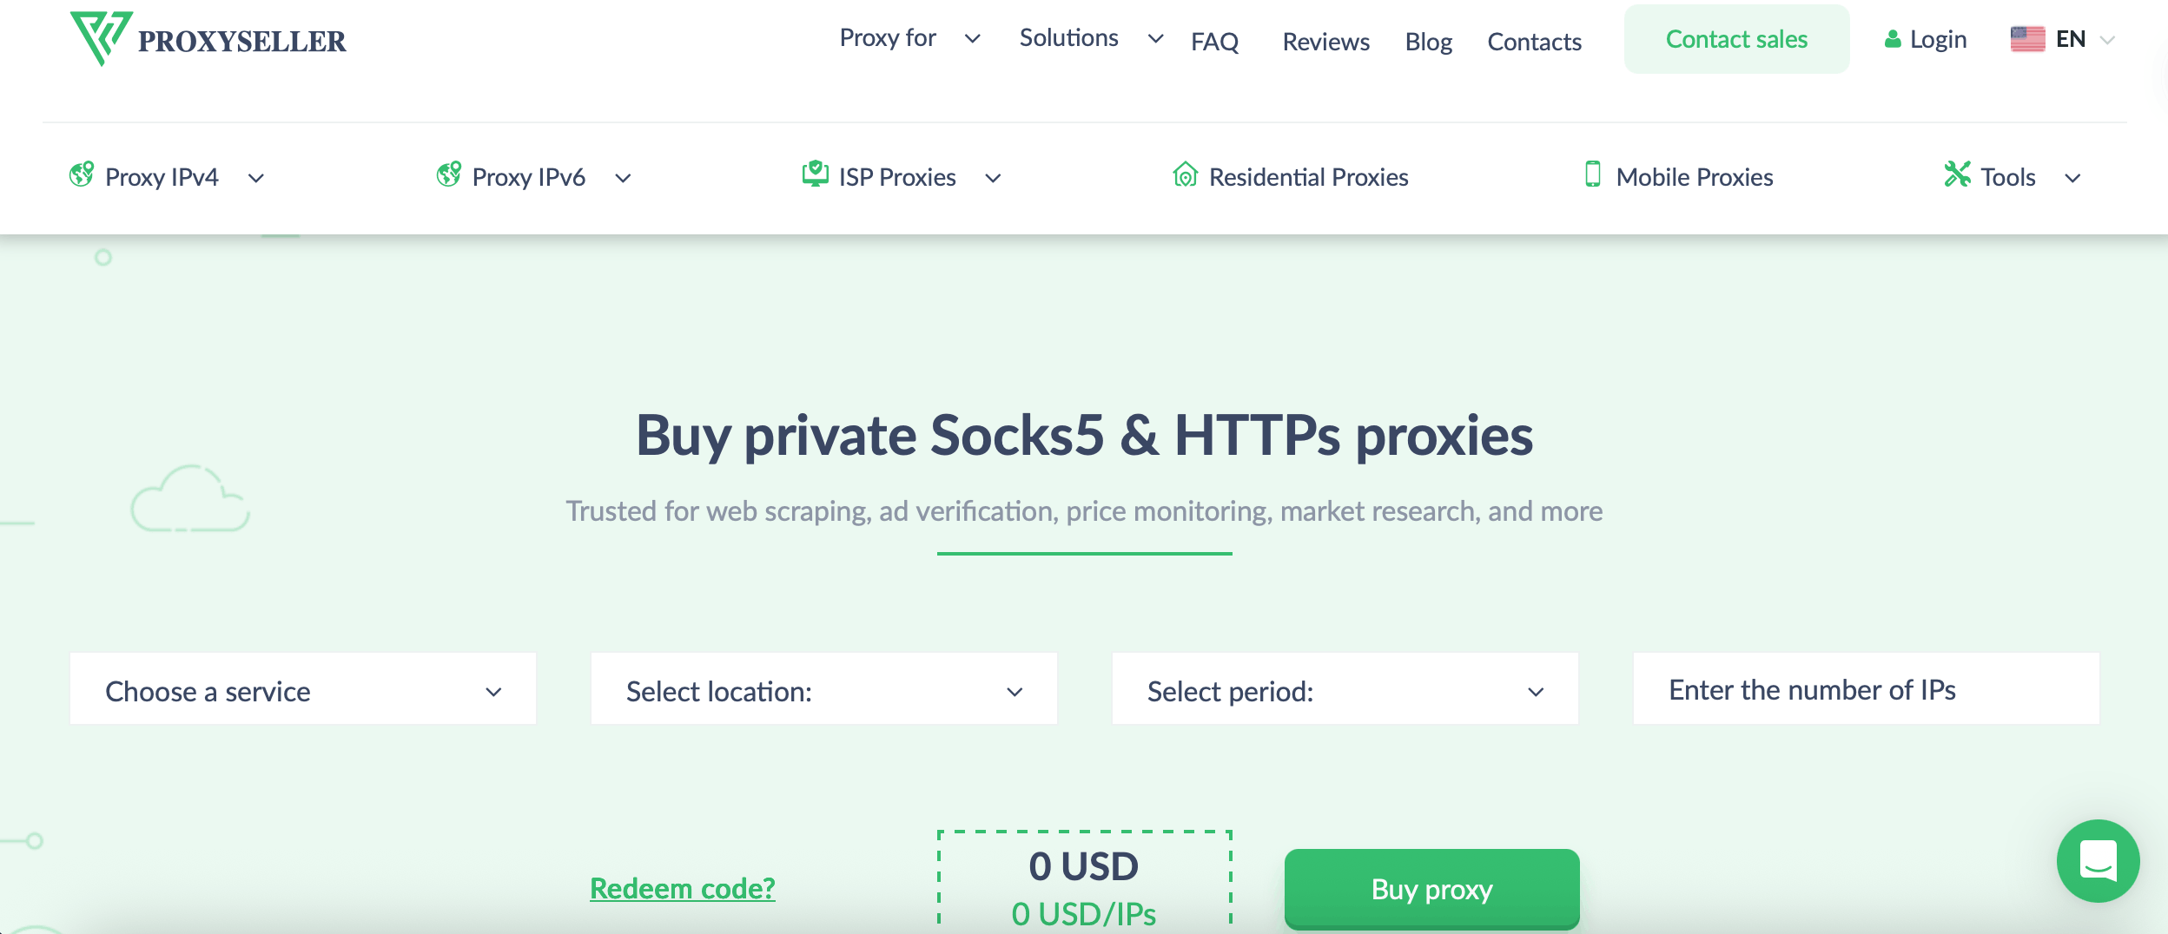
Task: Go to the Blog page
Action: pyautogui.click(x=1428, y=42)
